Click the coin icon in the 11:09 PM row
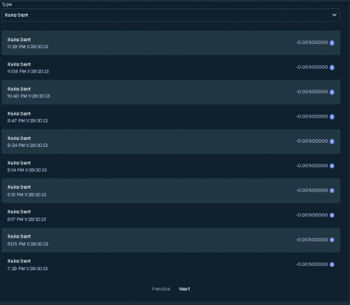The height and width of the screenshot is (305, 350). (332, 67)
